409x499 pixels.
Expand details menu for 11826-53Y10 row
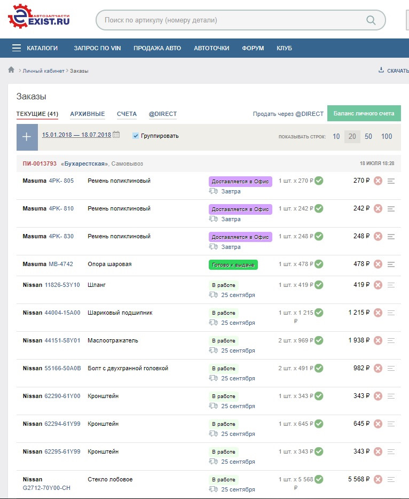tap(391, 285)
